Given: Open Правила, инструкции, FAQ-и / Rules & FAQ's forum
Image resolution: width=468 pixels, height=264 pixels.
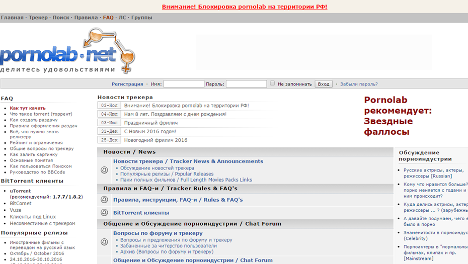Looking at the screenshot, I should tap(178, 200).
